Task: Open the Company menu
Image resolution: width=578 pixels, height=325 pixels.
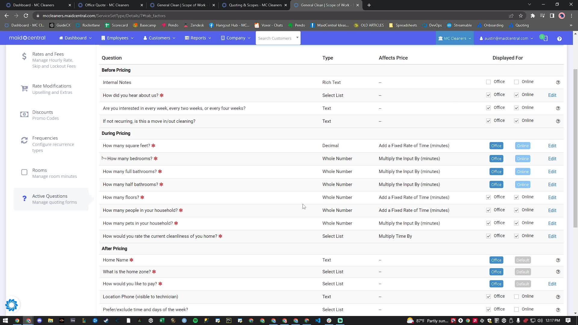Action: pos(236,38)
